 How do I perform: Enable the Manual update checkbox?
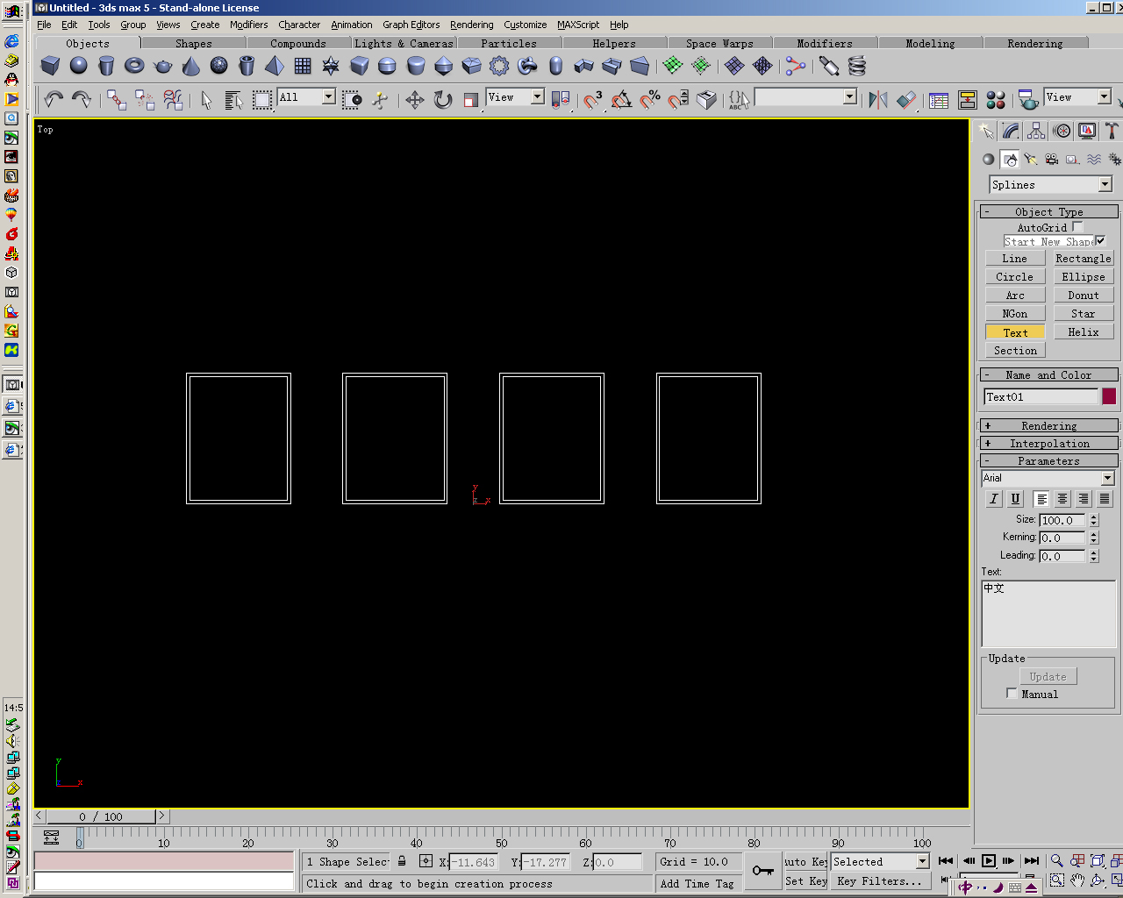click(1012, 694)
